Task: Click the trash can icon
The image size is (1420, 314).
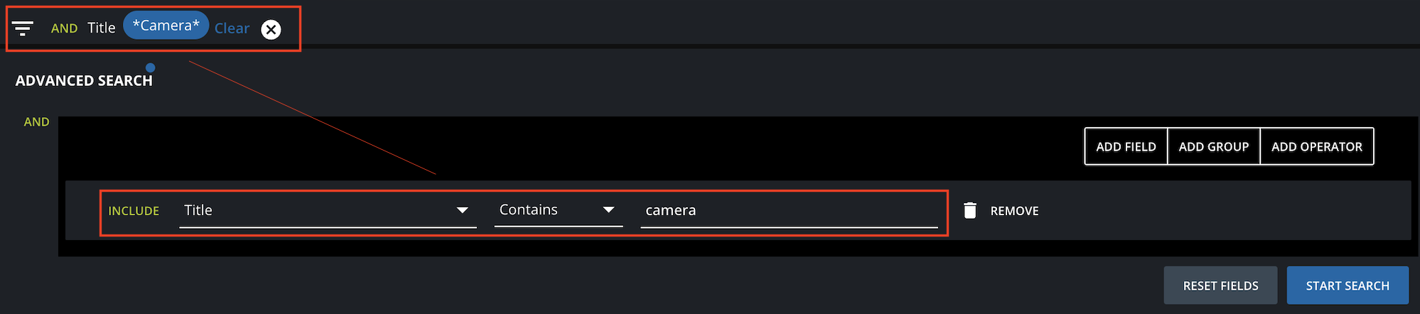Action: (x=969, y=210)
